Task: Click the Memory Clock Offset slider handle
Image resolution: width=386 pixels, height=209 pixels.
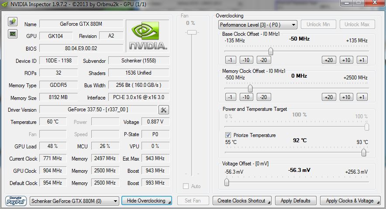Action: coord(250,88)
